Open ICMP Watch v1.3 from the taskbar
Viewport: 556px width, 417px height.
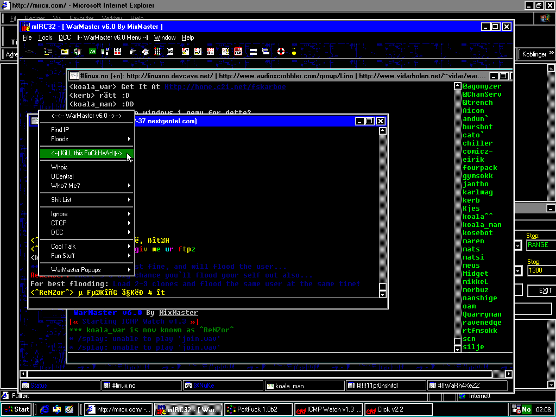click(328, 409)
